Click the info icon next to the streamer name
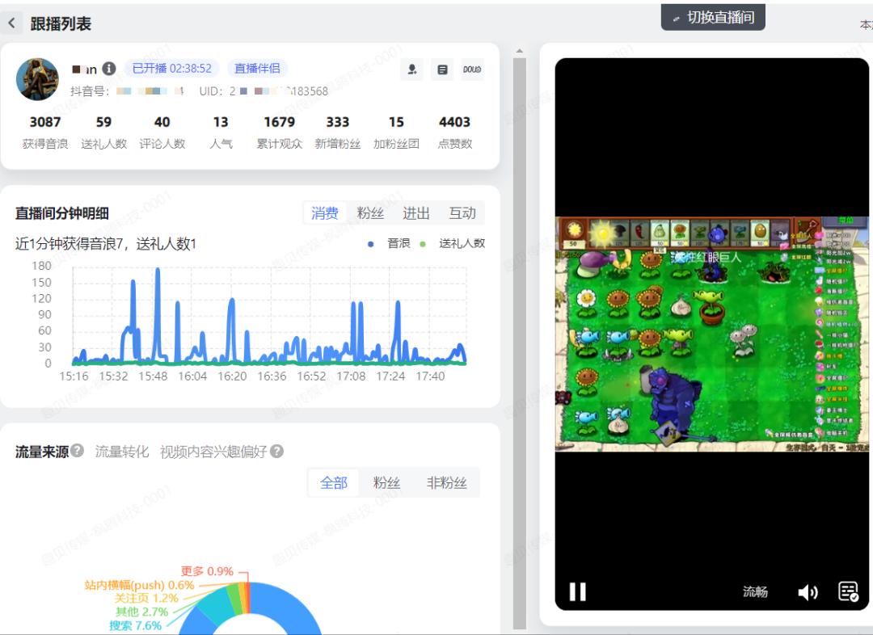 [x=109, y=69]
